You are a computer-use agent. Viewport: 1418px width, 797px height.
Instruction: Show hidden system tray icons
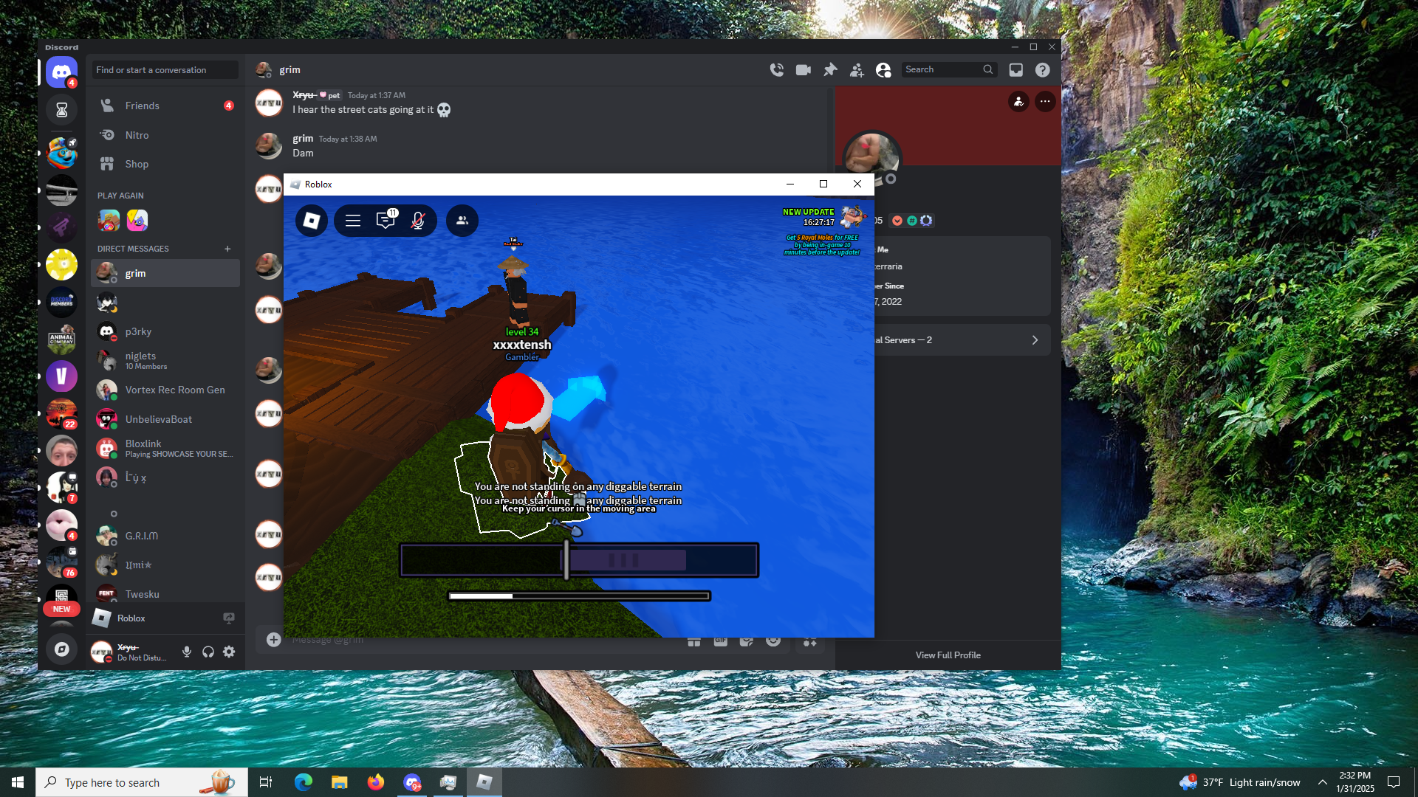click(1322, 782)
